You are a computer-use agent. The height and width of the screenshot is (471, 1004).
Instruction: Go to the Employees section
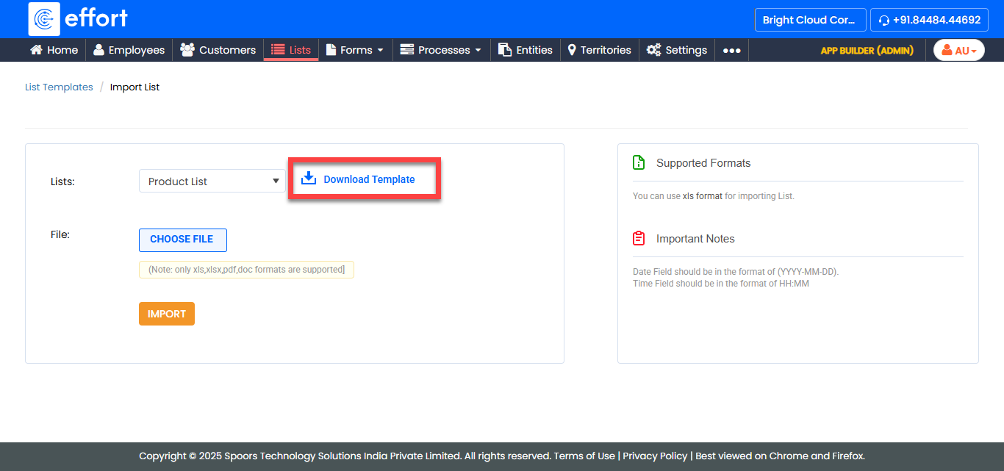pos(129,50)
